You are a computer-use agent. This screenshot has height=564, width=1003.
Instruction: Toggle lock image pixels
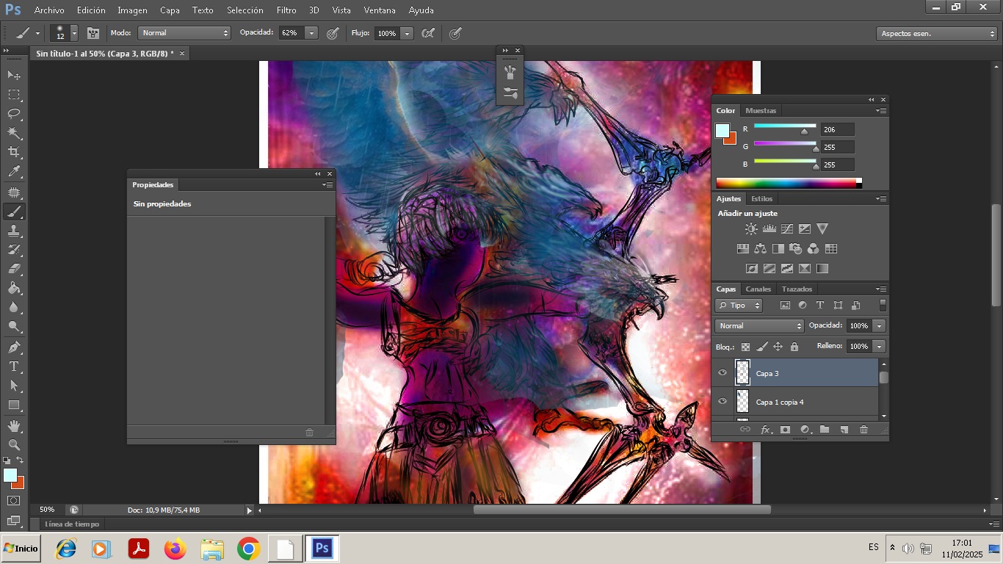coord(761,347)
